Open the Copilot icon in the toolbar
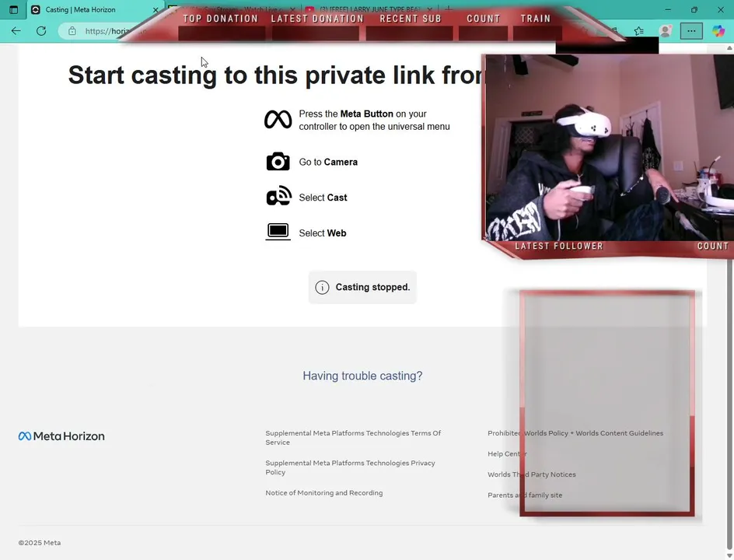This screenshot has width=734, height=560. click(x=718, y=31)
